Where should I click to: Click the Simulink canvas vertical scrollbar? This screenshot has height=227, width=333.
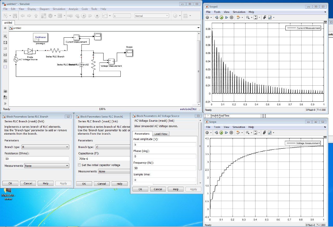click(199, 69)
